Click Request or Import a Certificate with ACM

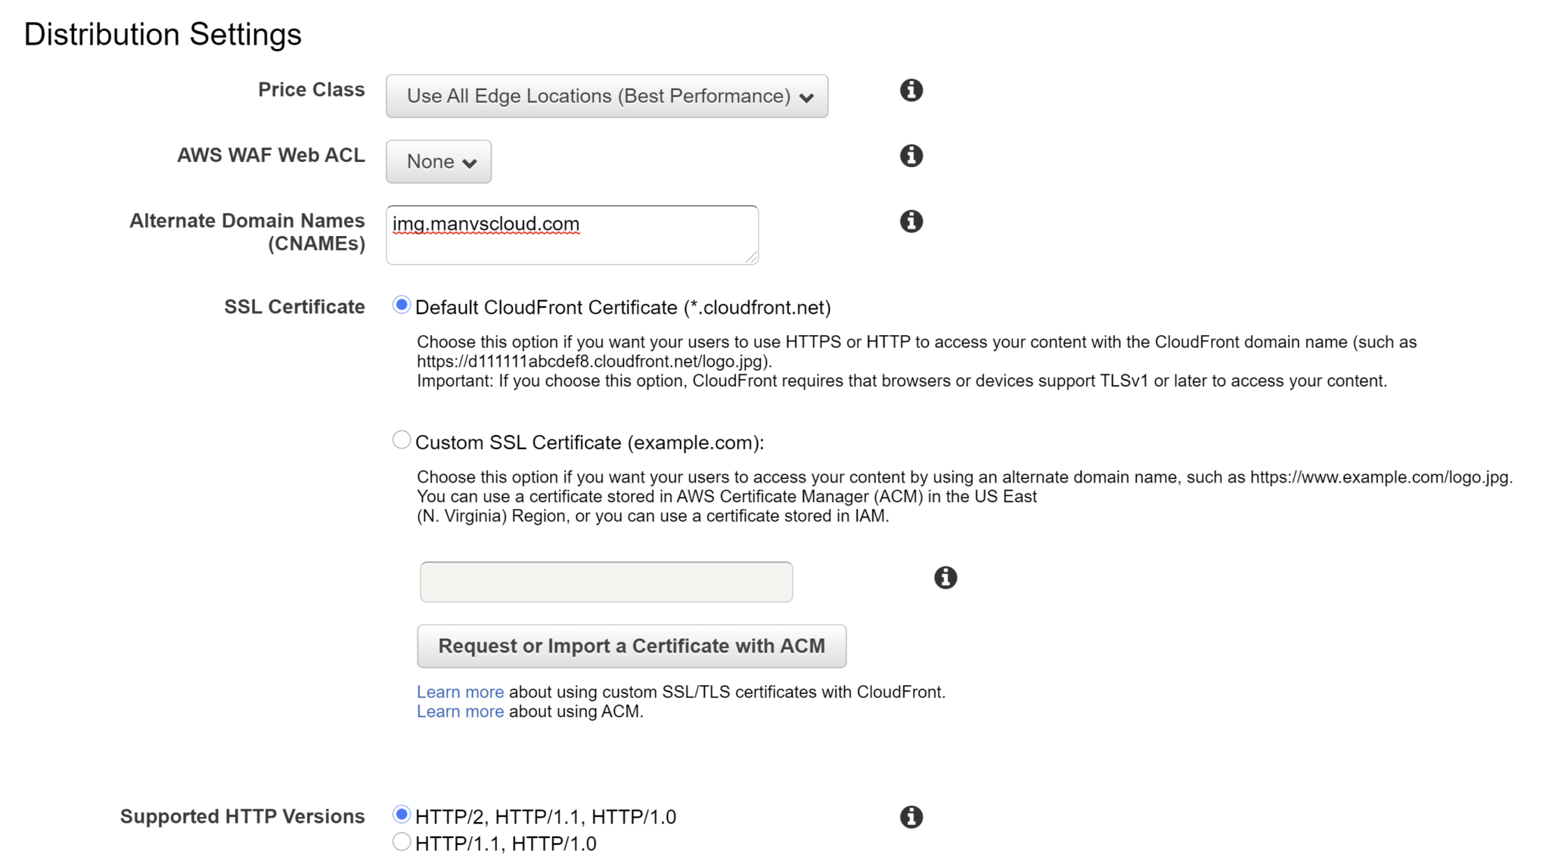click(631, 645)
